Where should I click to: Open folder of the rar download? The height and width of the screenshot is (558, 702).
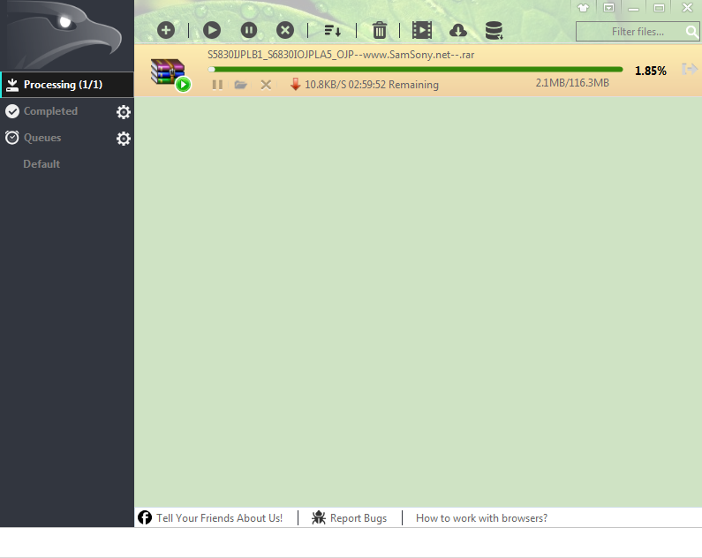[241, 85]
